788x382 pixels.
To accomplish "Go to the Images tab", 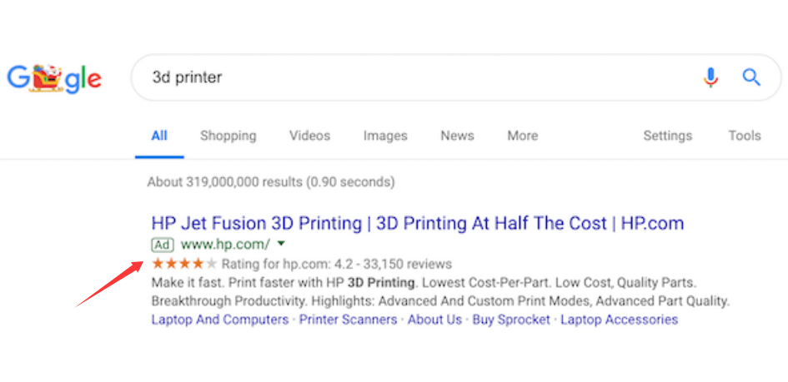I will coord(385,136).
